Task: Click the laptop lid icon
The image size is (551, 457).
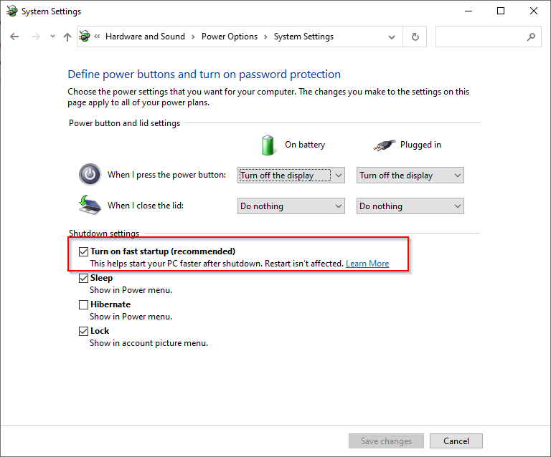Action: point(90,205)
